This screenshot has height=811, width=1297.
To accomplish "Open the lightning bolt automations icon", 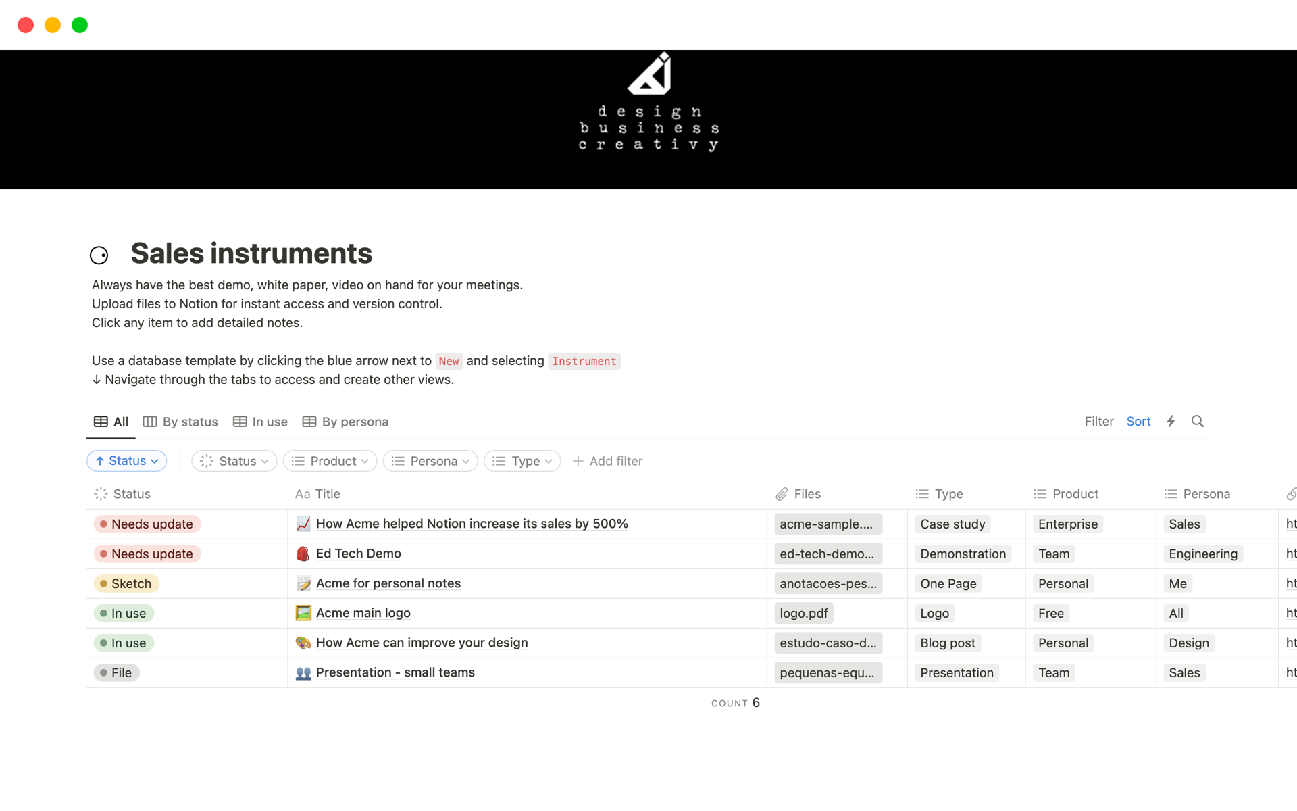I will (x=1171, y=422).
